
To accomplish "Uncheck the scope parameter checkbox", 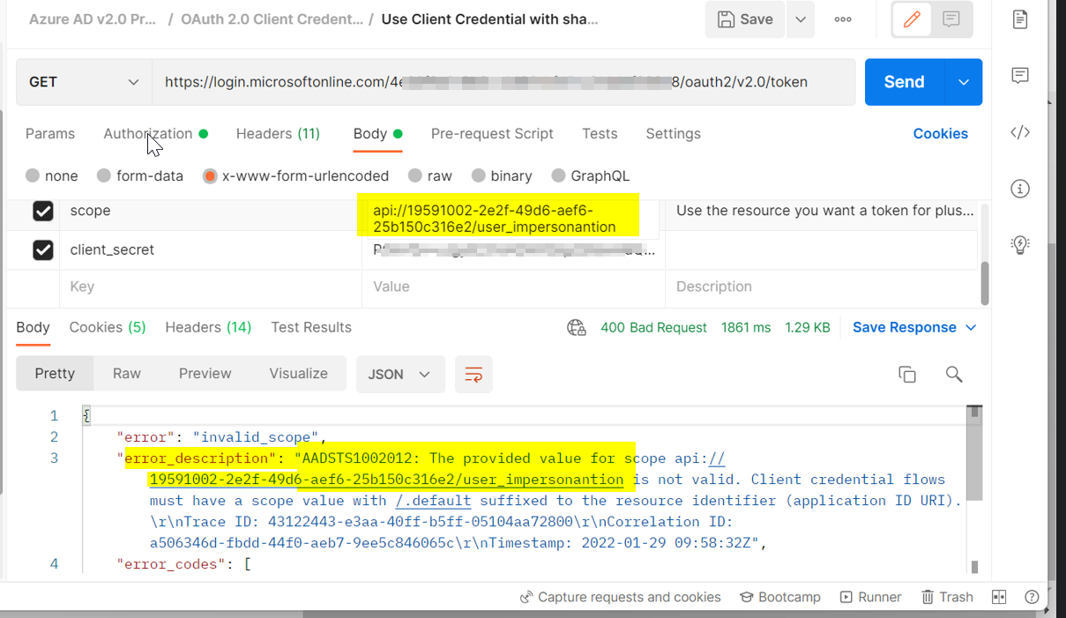I will point(43,211).
